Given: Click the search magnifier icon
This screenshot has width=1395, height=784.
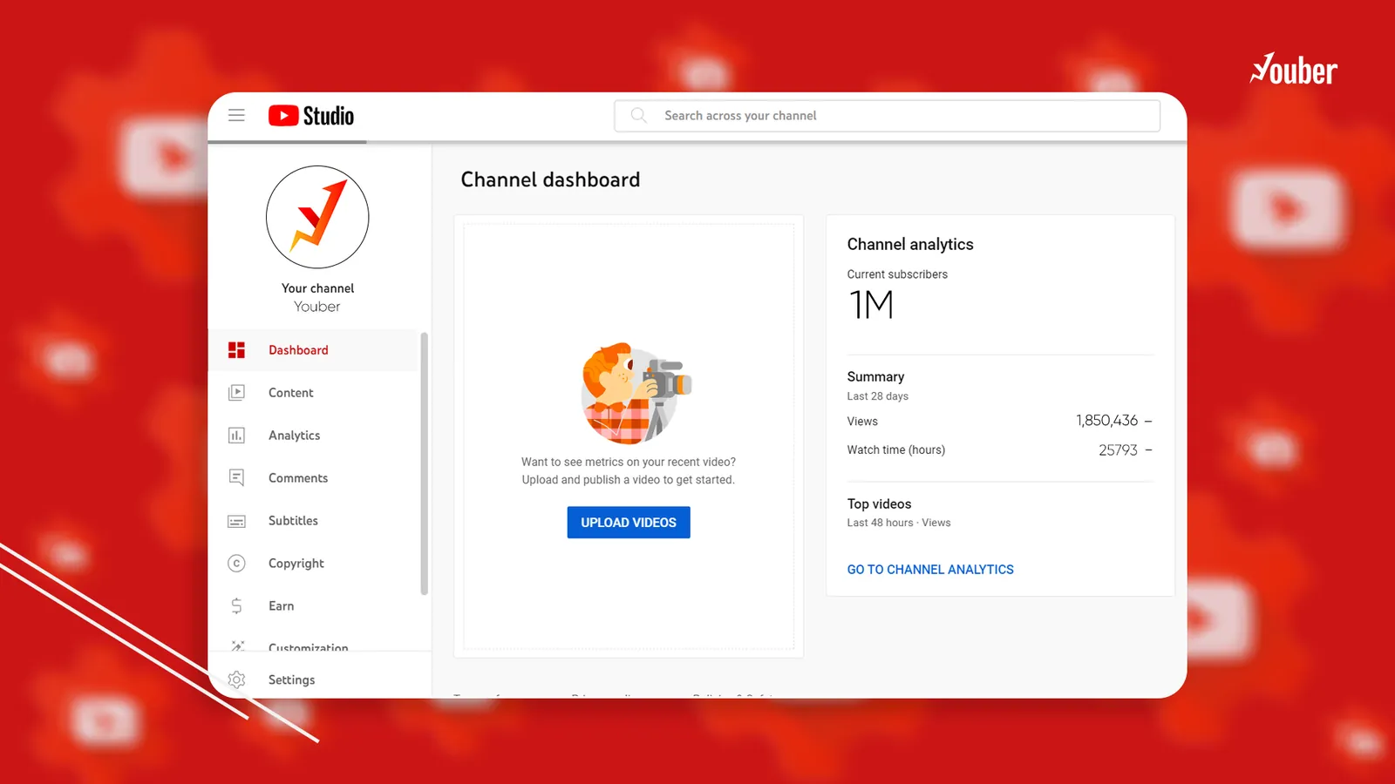Looking at the screenshot, I should (x=639, y=115).
